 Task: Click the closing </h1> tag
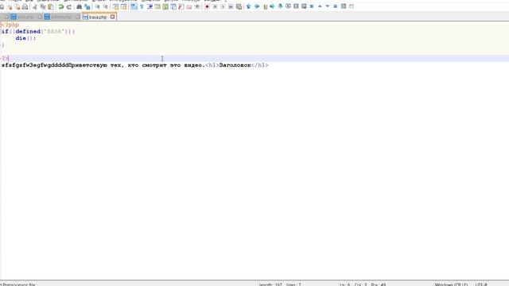[x=260, y=65]
